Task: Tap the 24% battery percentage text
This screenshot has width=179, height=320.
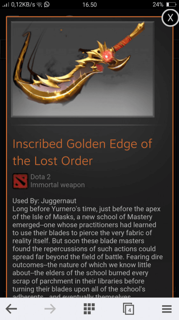Action: [158, 4]
